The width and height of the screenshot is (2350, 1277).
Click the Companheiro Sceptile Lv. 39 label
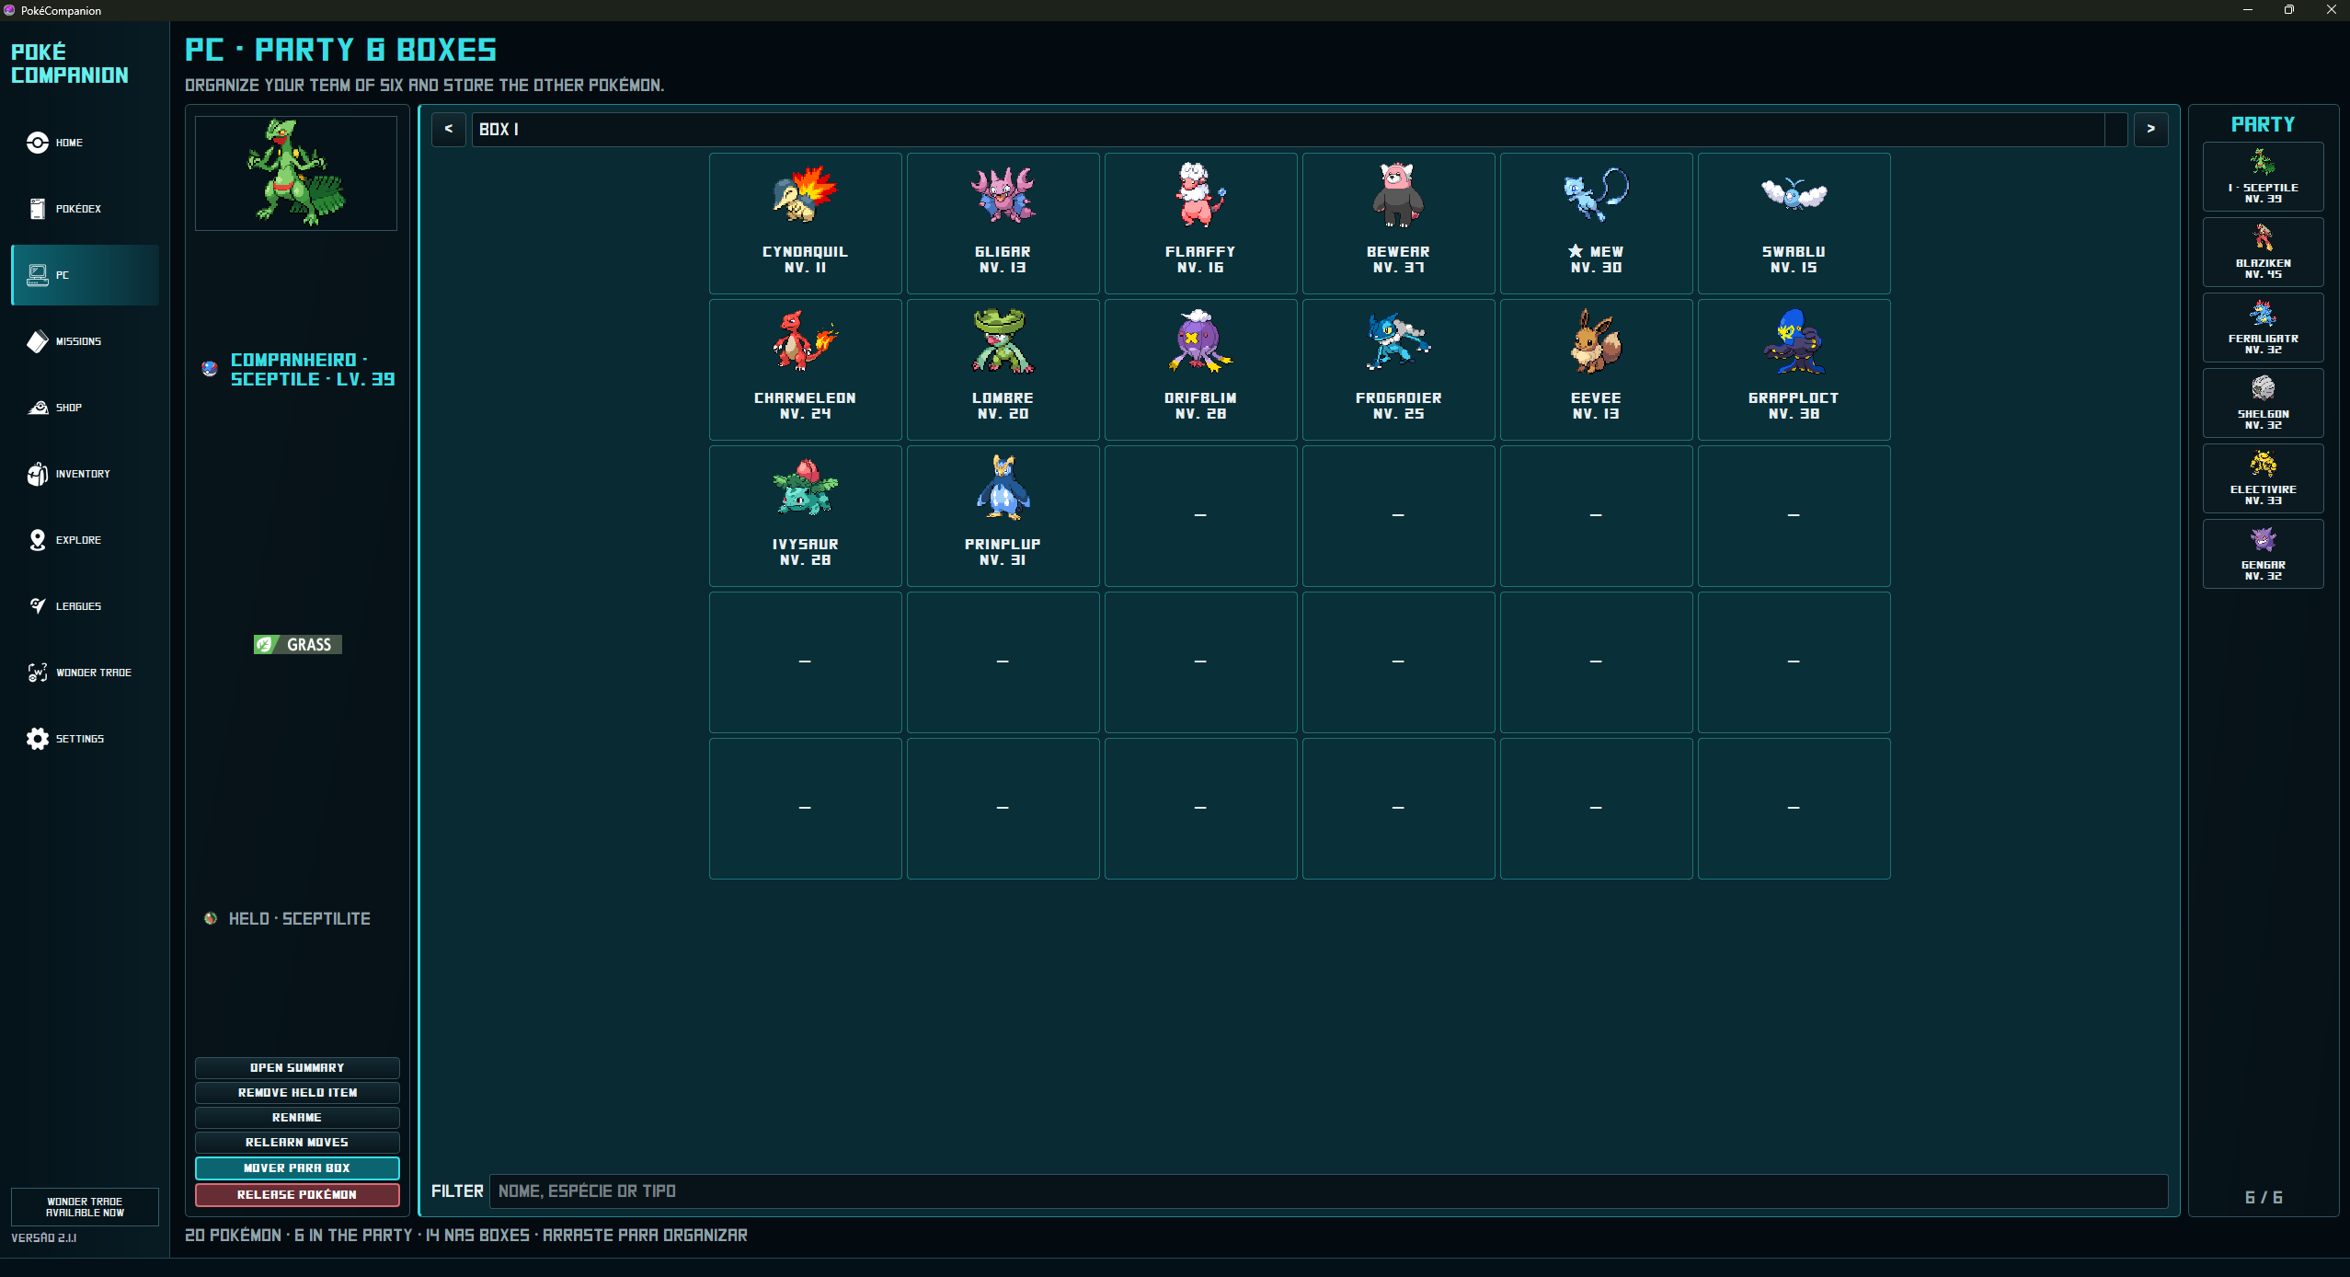(x=313, y=369)
